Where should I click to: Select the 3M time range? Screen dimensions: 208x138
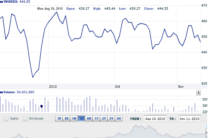[81, 118]
